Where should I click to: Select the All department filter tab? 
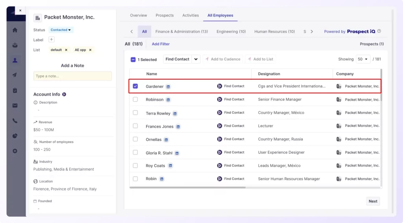[x=144, y=31]
